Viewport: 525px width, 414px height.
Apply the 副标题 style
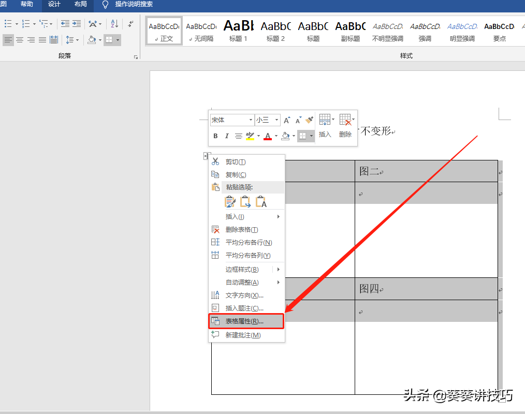[350, 32]
